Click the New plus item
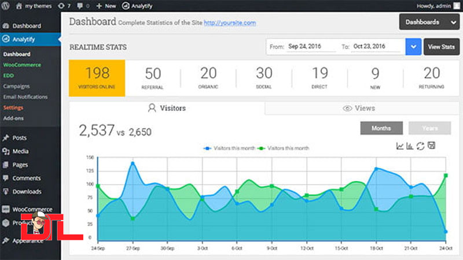The image size is (463, 260). pos(106,6)
